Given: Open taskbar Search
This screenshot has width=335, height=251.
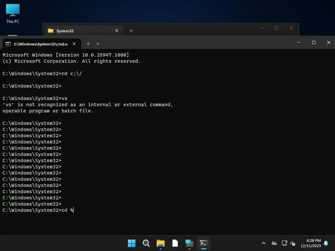Looking at the screenshot, I should pyautogui.click(x=146, y=243).
